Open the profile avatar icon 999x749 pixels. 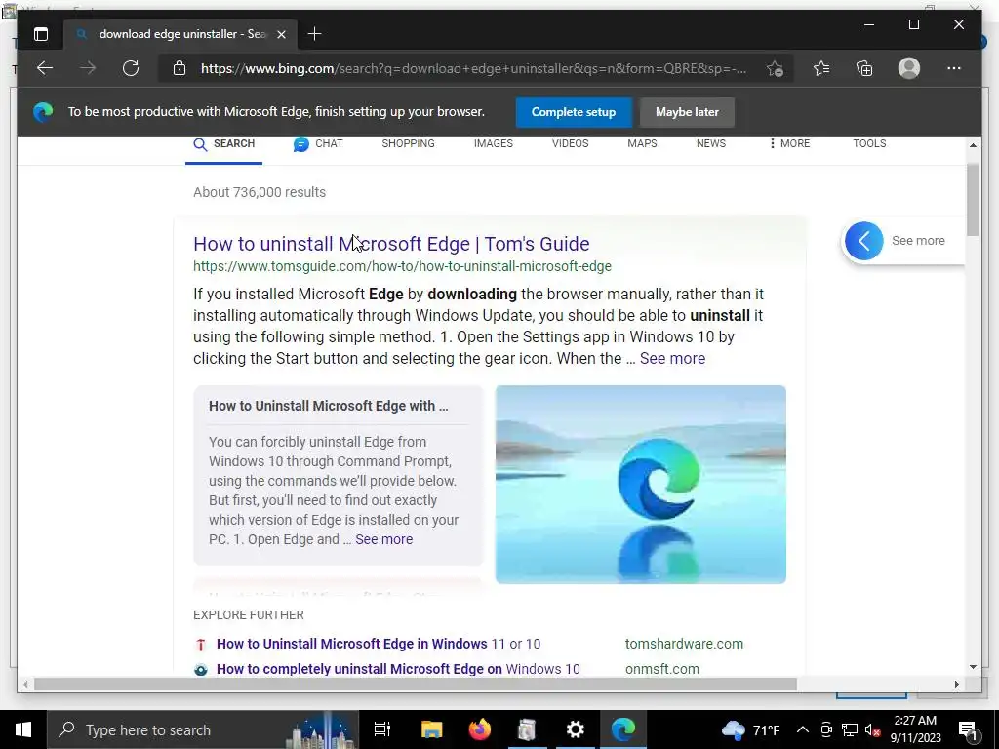[x=909, y=68]
